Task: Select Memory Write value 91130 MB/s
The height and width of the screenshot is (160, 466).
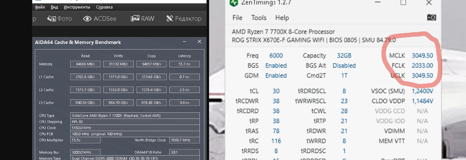Action: (118, 64)
